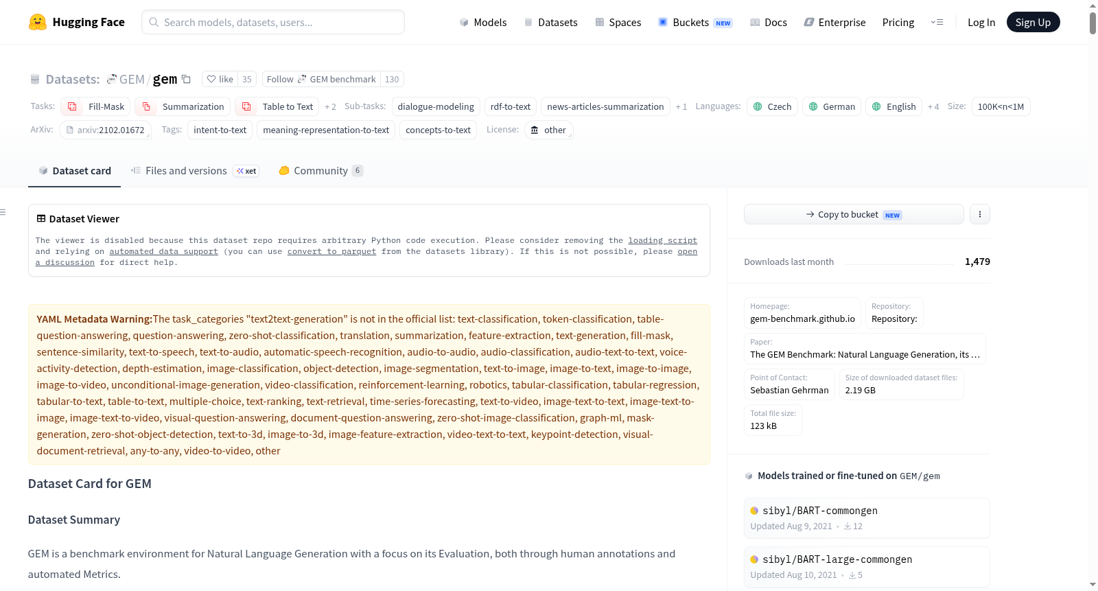The width and height of the screenshot is (1098, 591).
Task: Open the gem-benchmark.github.io homepage link
Action: (802, 318)
